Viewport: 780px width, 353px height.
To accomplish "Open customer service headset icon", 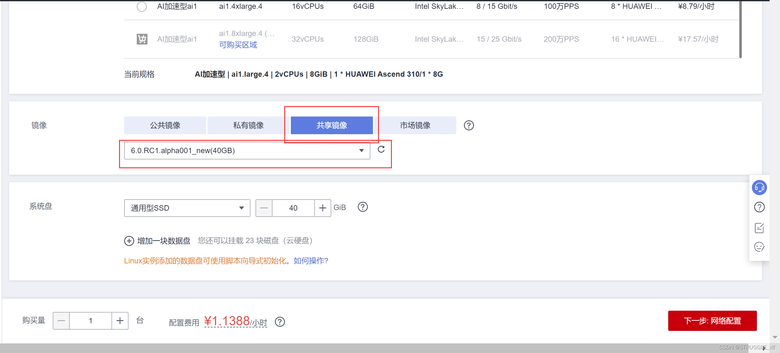I will click(759, 188).
